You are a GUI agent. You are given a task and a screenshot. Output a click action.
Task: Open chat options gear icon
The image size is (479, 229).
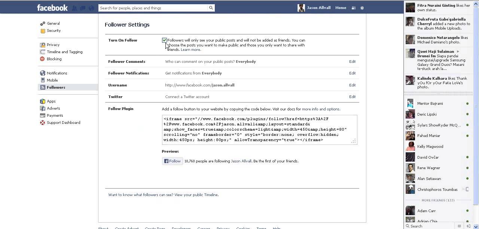(x=460, y=226)
